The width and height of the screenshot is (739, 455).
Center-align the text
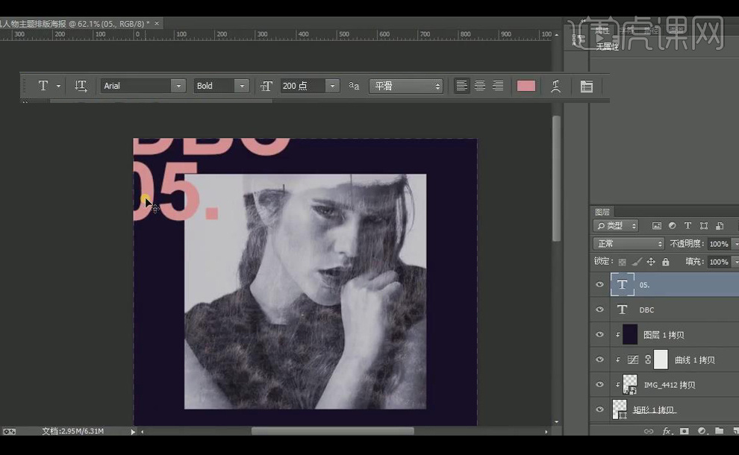point(480,86)
